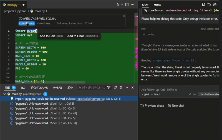Screen dimensions: 222x140
Task: Open Previous chats
Action: click(152, 106)
